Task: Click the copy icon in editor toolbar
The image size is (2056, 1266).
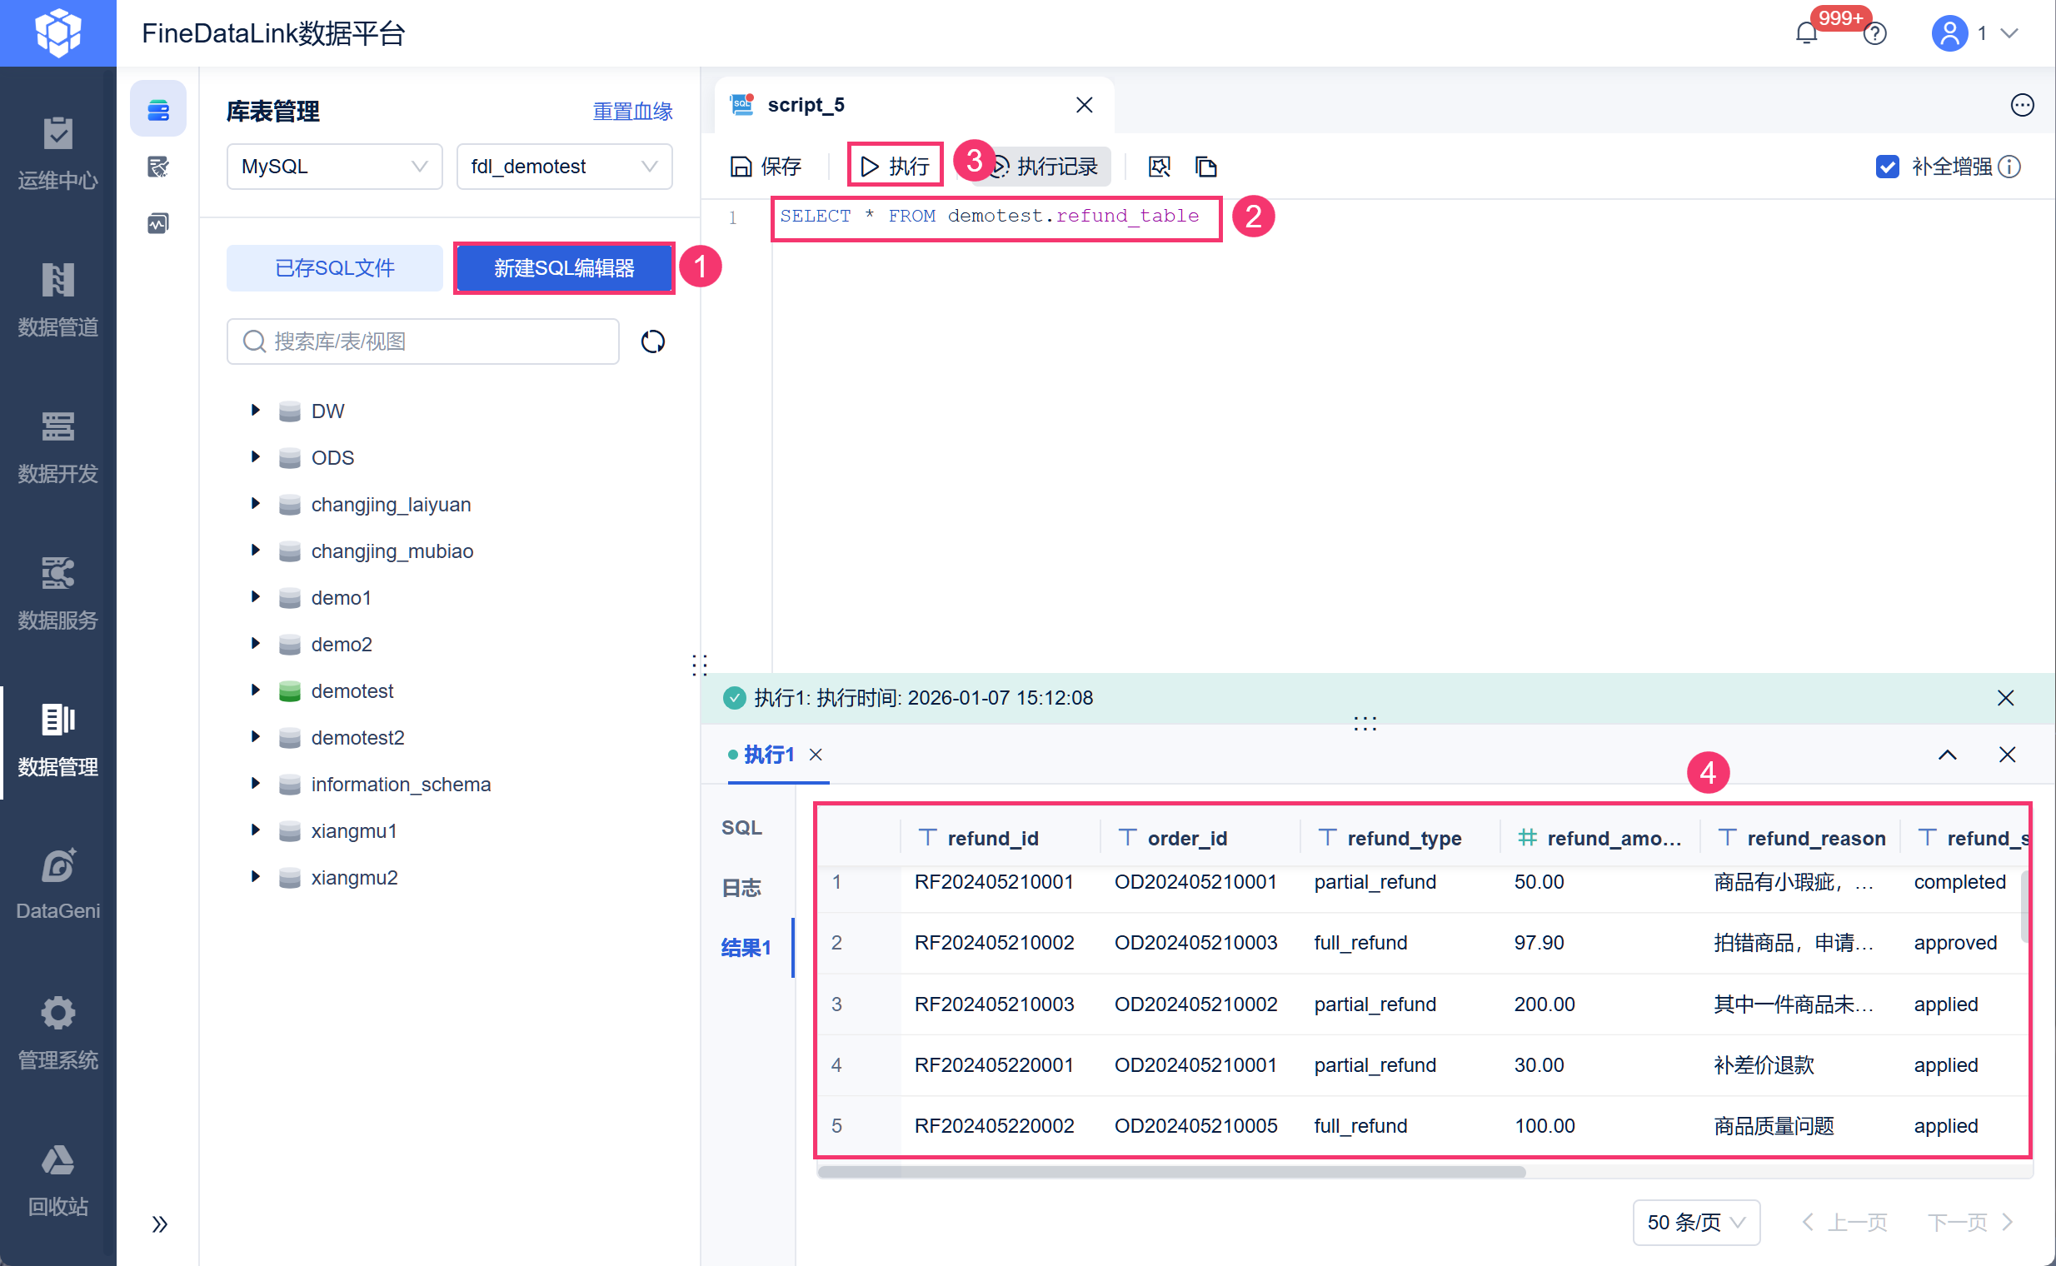Action: (1205, 167)
